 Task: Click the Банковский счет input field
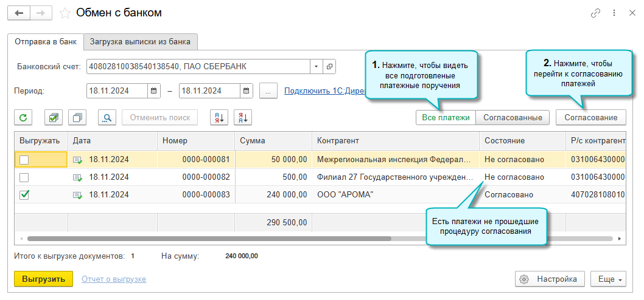point(198,66)
